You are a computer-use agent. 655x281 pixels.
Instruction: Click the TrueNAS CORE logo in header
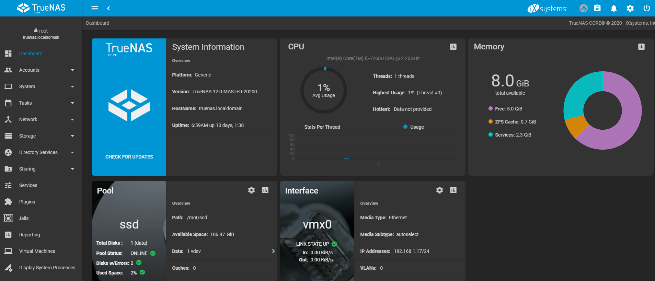(41, 8)
